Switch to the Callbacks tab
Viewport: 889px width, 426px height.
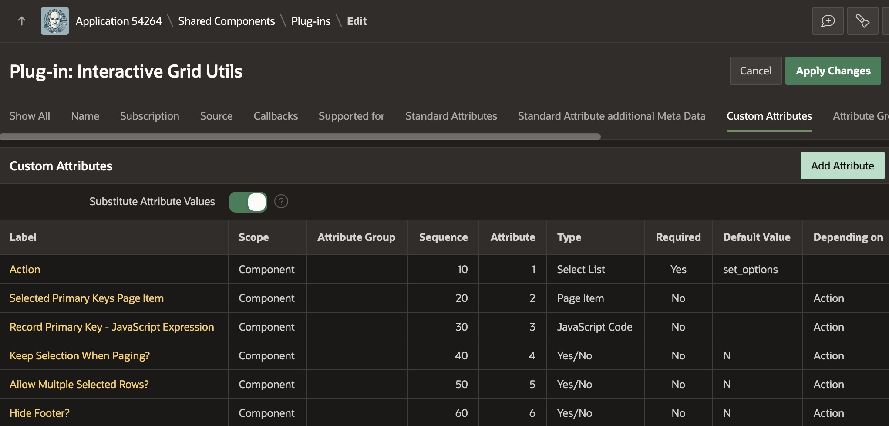pyautogui.click(x=276, y=116)
